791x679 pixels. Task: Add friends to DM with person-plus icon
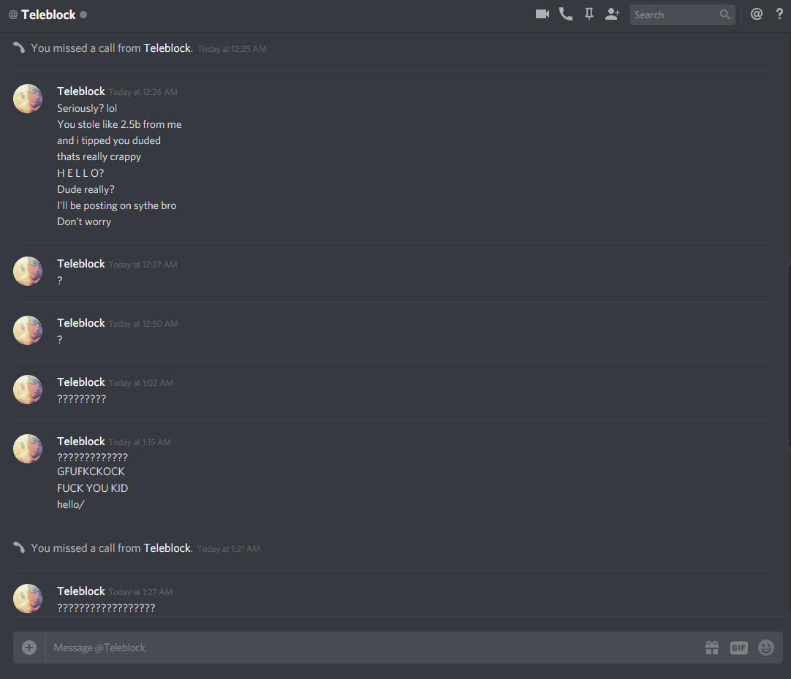[612, 14]
